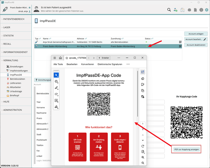Expand the RECALL section

coord(16,44)
